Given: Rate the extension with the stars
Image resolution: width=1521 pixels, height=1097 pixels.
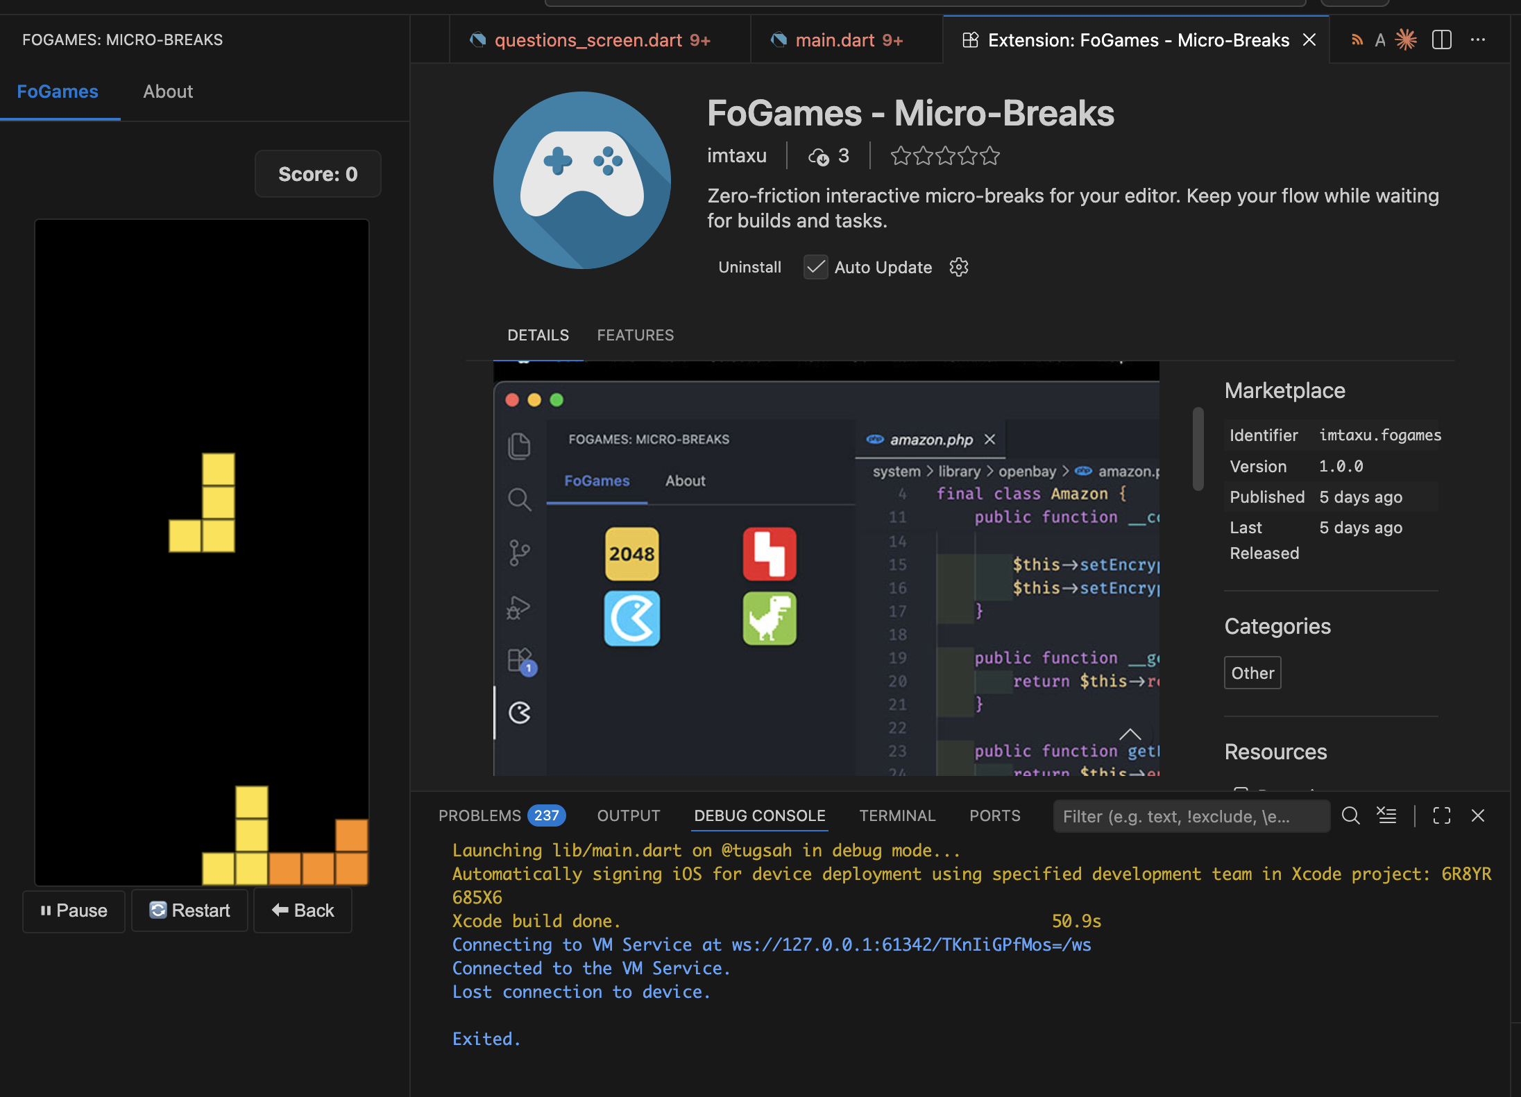Looking at the screenshot, I should click(x=944, y=156).
